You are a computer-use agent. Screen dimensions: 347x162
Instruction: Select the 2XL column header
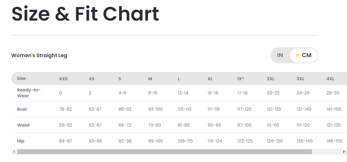[x=271, y=79]
